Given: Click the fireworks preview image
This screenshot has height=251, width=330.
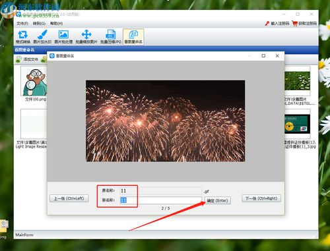Looking at the screenshot, I should pos(165,121).
